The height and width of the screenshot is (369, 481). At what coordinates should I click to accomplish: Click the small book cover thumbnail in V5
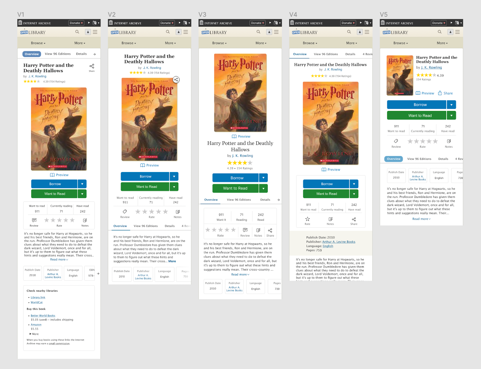(400, 75)
